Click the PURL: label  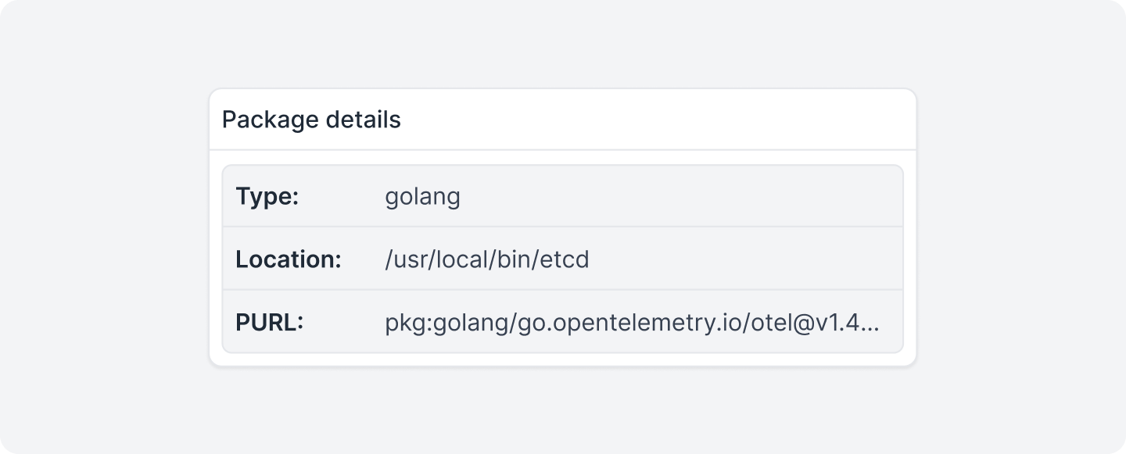click(269, 322)
